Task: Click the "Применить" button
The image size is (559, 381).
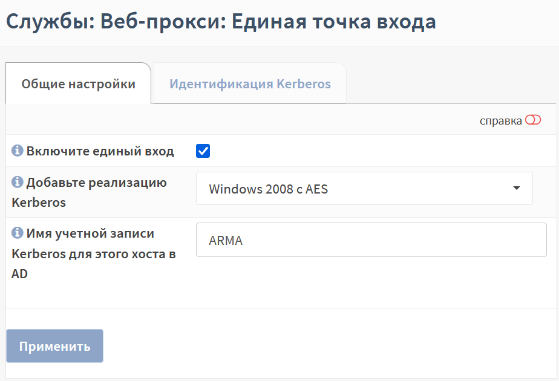Action: [x=54, y=346]
